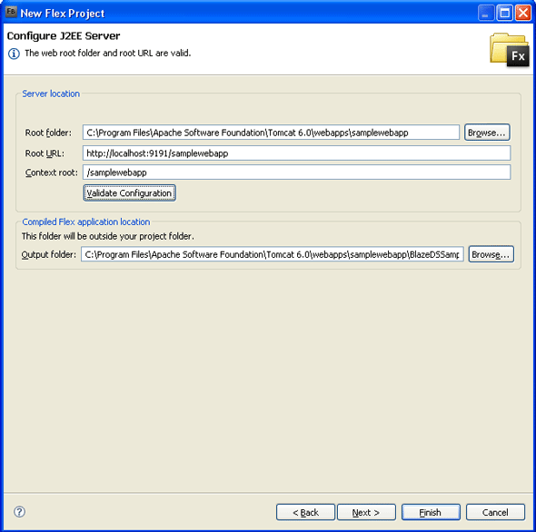
Task: Click 'Compiled Flex application location' group label
Action: [86, 222]
